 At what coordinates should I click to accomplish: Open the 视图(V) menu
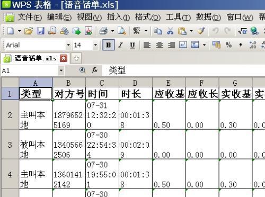(89, 17)
